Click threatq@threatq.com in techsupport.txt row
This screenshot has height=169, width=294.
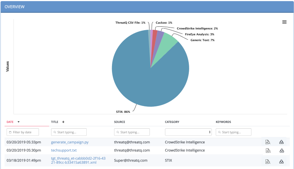coord(132,150)
